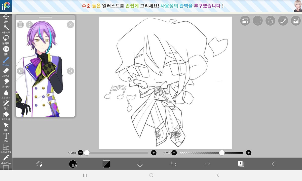Select the Magic Wand (자동 선택) tool
302x181 pixels.
click(6, 29)
